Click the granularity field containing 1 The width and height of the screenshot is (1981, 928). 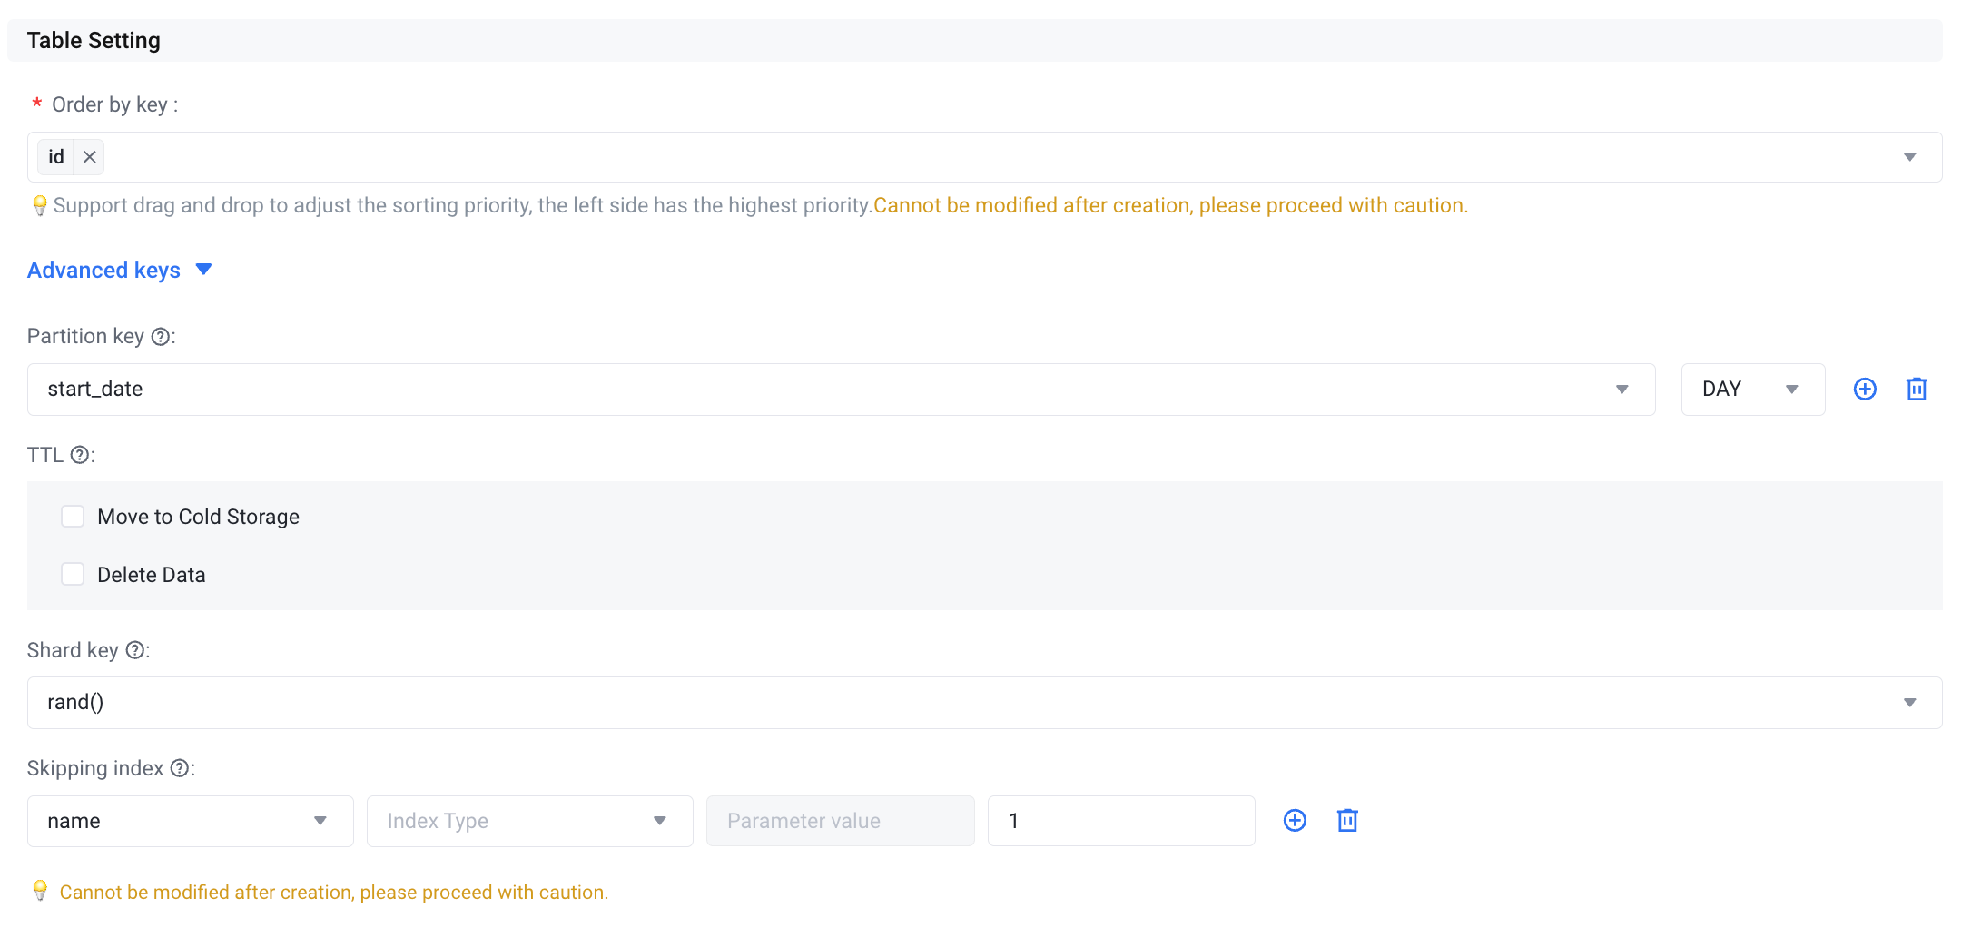tap(1120, 821)
